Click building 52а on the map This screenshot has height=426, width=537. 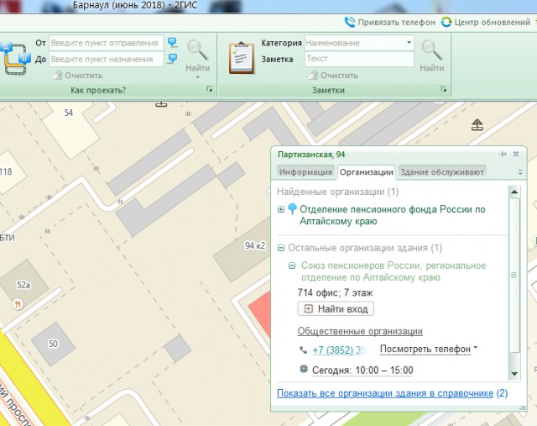23,283
